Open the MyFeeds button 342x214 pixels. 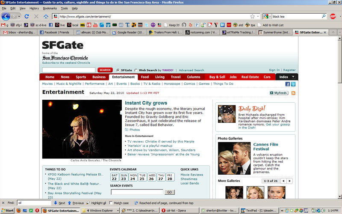279,93
